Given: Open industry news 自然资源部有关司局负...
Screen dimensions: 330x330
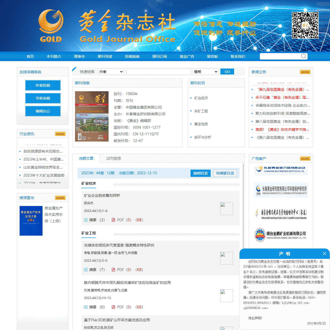Looking at the screenshot, I should click(x=43, y=151).
